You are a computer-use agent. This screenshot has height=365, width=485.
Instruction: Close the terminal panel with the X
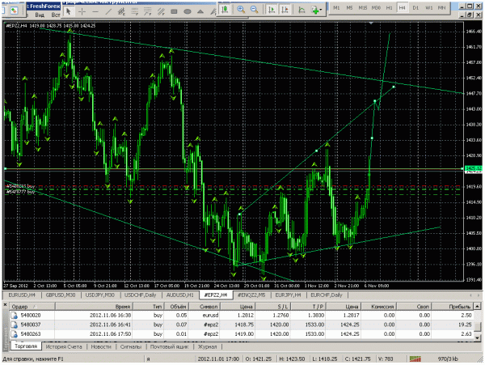point(5,305)
